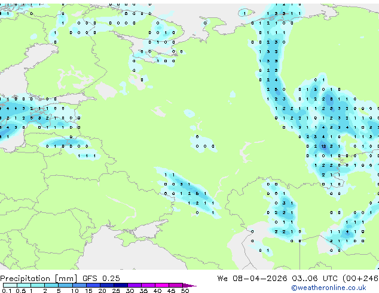The height and width of the screenshot is (293, 379).
Task: Select the 45 to 50 mm legend swatch
Action: tap(176, 285)
